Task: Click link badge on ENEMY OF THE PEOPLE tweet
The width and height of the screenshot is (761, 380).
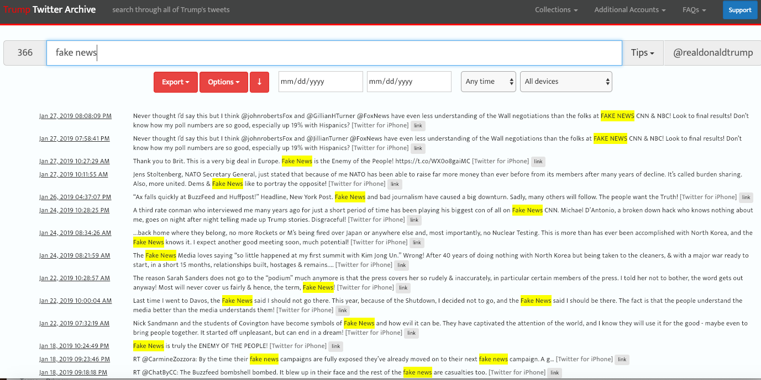Action: (336, 346)
